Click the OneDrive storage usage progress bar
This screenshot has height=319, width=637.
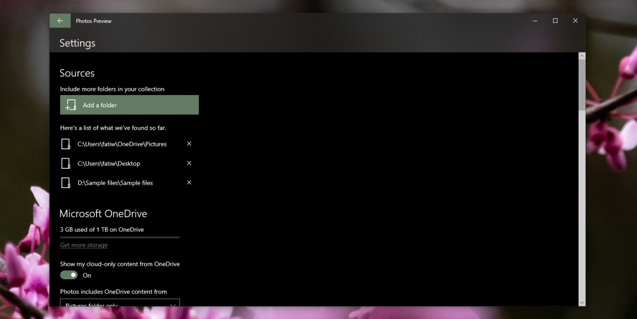[120, 237]
